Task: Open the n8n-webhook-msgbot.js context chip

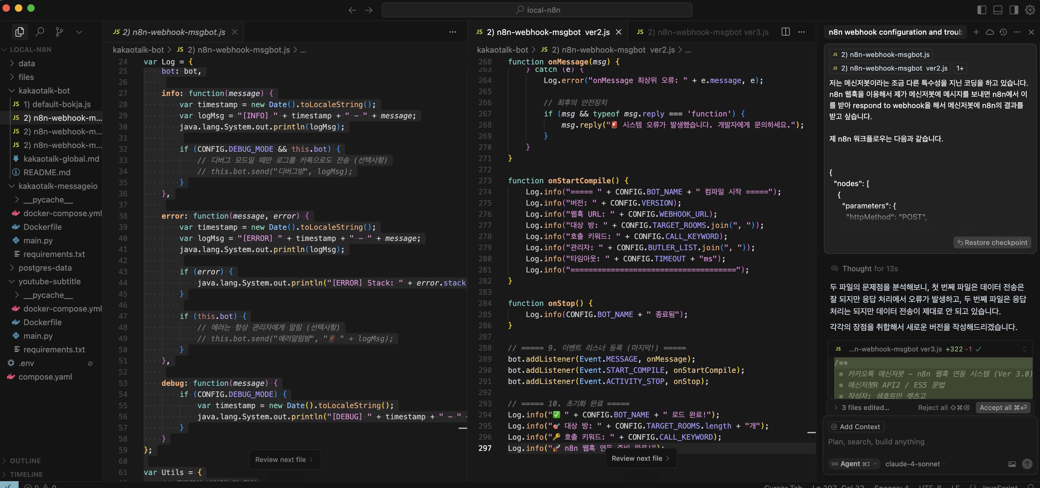Action: click(881, 54)
